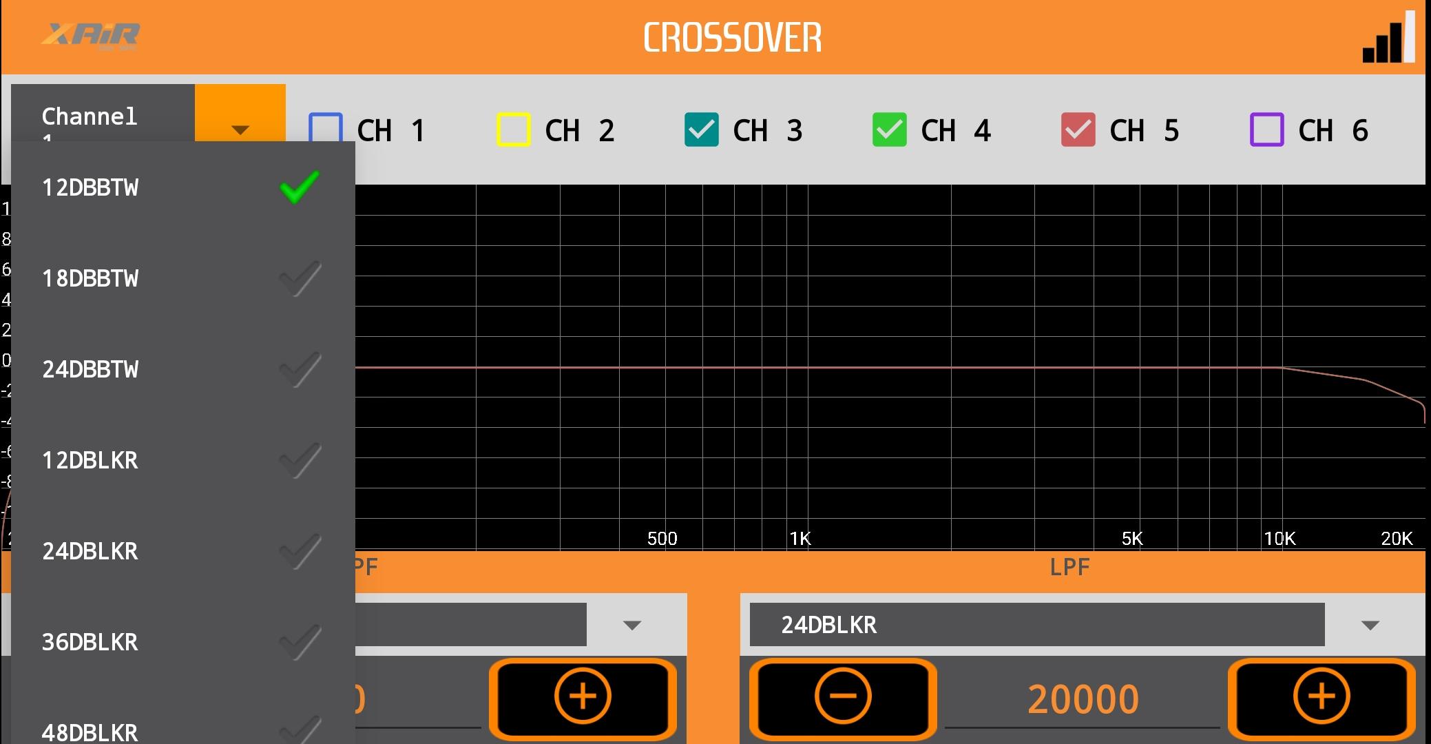
Task: Open the HPF filter type dropdown arrow
Action: (631, 625)
